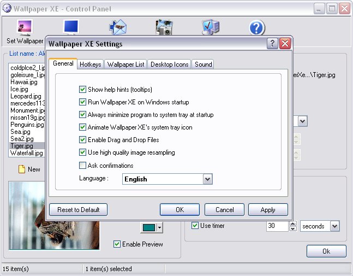Image resolution: width=353 pixels, height=276 pixels.
Task: Enable Ask confirmations checkbox
Action: click(82, 166)
